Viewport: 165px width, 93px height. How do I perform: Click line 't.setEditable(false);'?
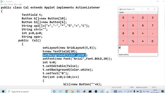tap(61, 66)
